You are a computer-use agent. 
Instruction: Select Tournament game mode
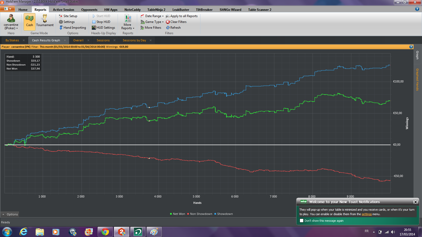45,22
